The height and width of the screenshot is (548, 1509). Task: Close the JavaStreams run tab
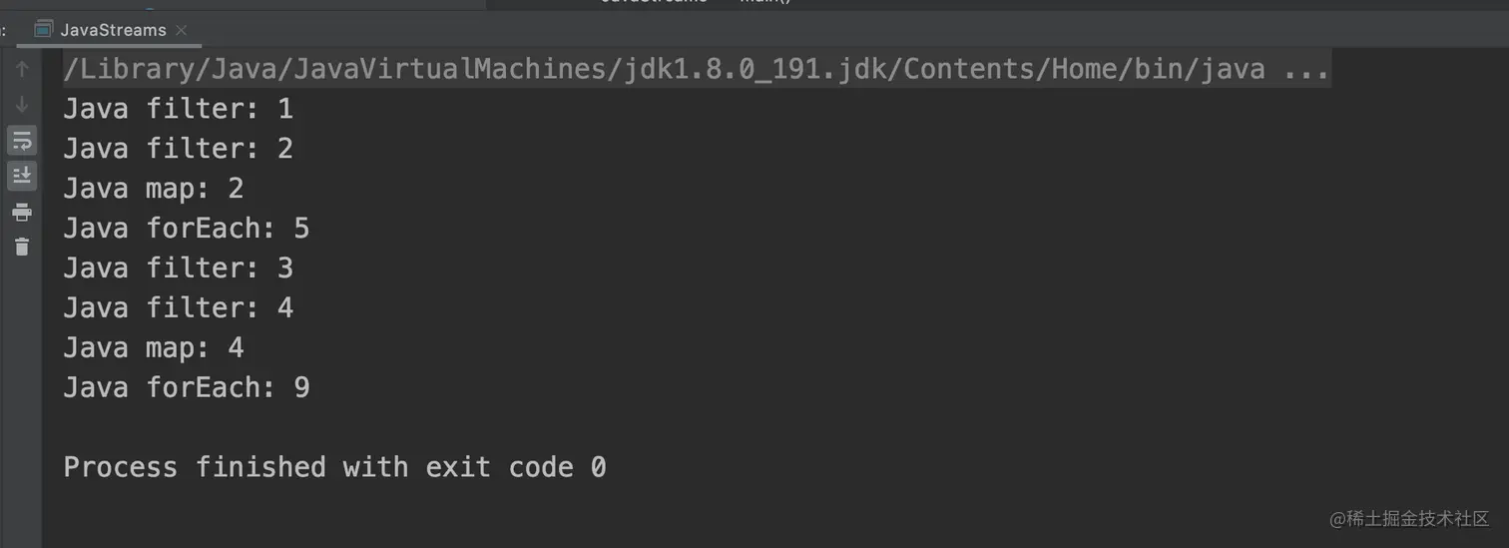pos(182,30)
